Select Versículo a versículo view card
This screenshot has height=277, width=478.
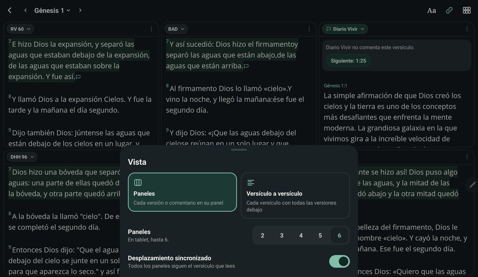(x=295, y=195)
